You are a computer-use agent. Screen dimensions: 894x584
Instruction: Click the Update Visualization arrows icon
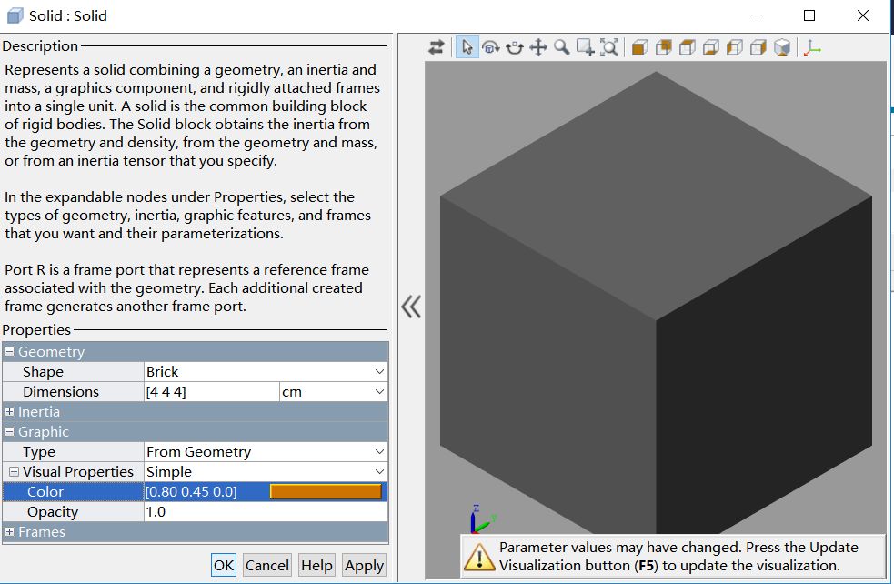coord(437,47)
